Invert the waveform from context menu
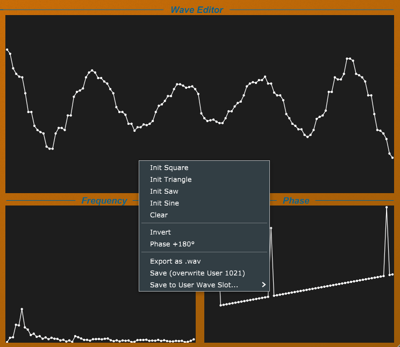Image resolution: width=400 pixels, height=347 pixels. tap(160, 232)
